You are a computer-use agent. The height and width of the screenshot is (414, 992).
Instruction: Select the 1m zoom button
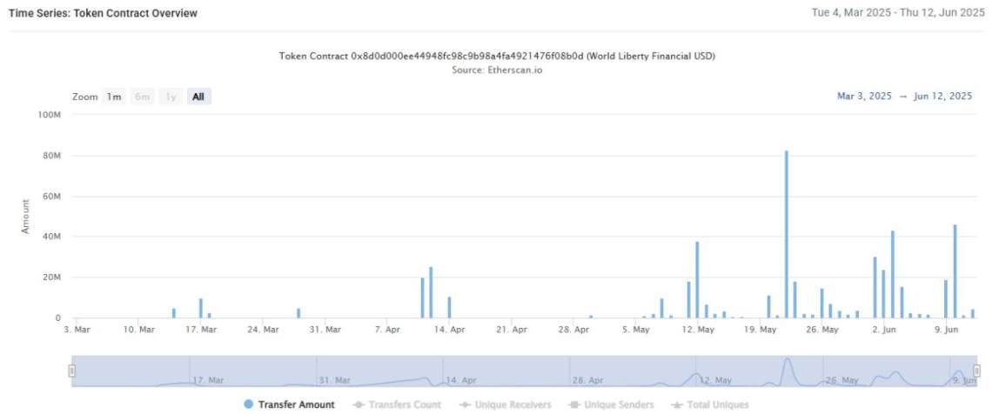tap(115, 97)
